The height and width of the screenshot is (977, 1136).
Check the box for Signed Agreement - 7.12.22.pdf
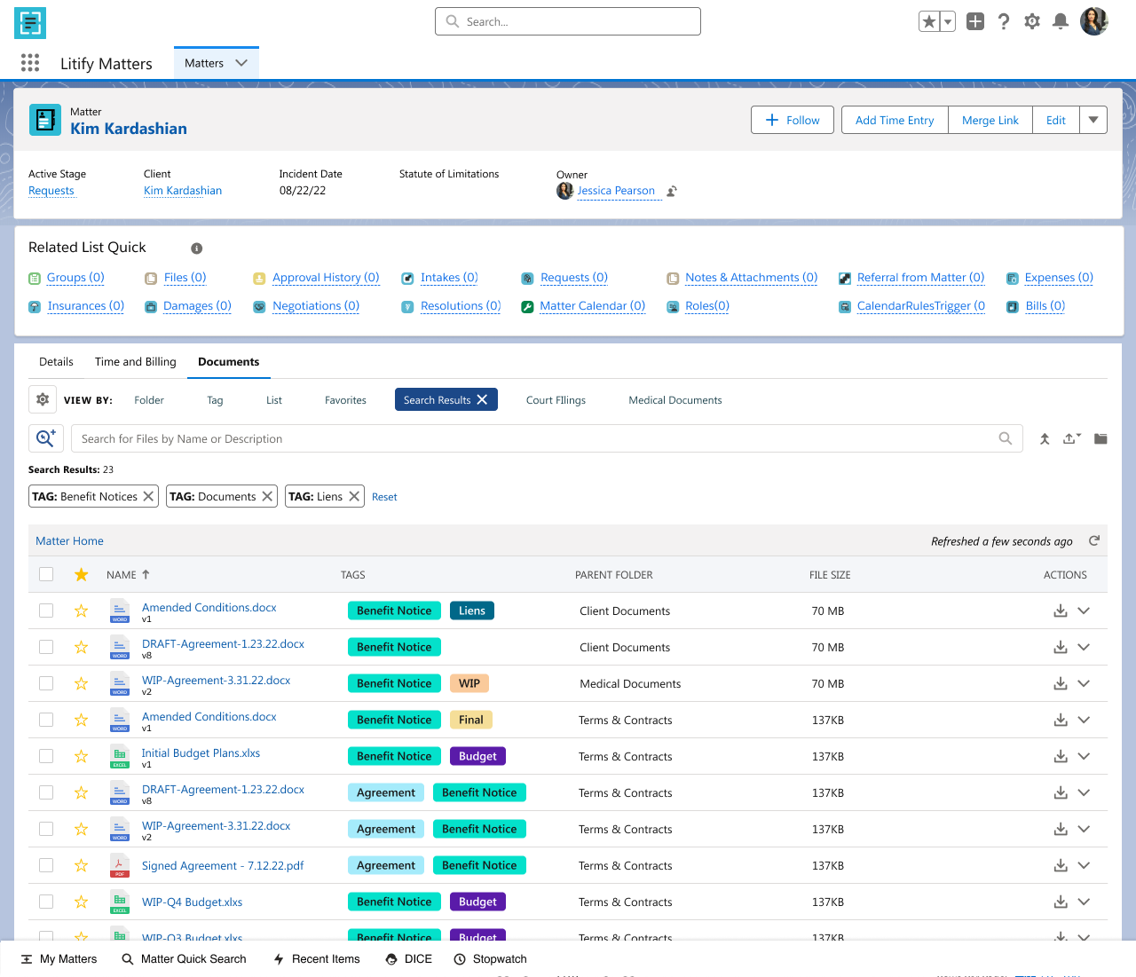click(46, 865)
